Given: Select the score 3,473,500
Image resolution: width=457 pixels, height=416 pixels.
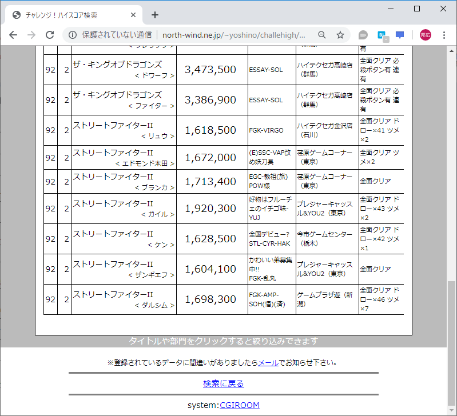Looking at the screenshot, I should tap(210, 70).
